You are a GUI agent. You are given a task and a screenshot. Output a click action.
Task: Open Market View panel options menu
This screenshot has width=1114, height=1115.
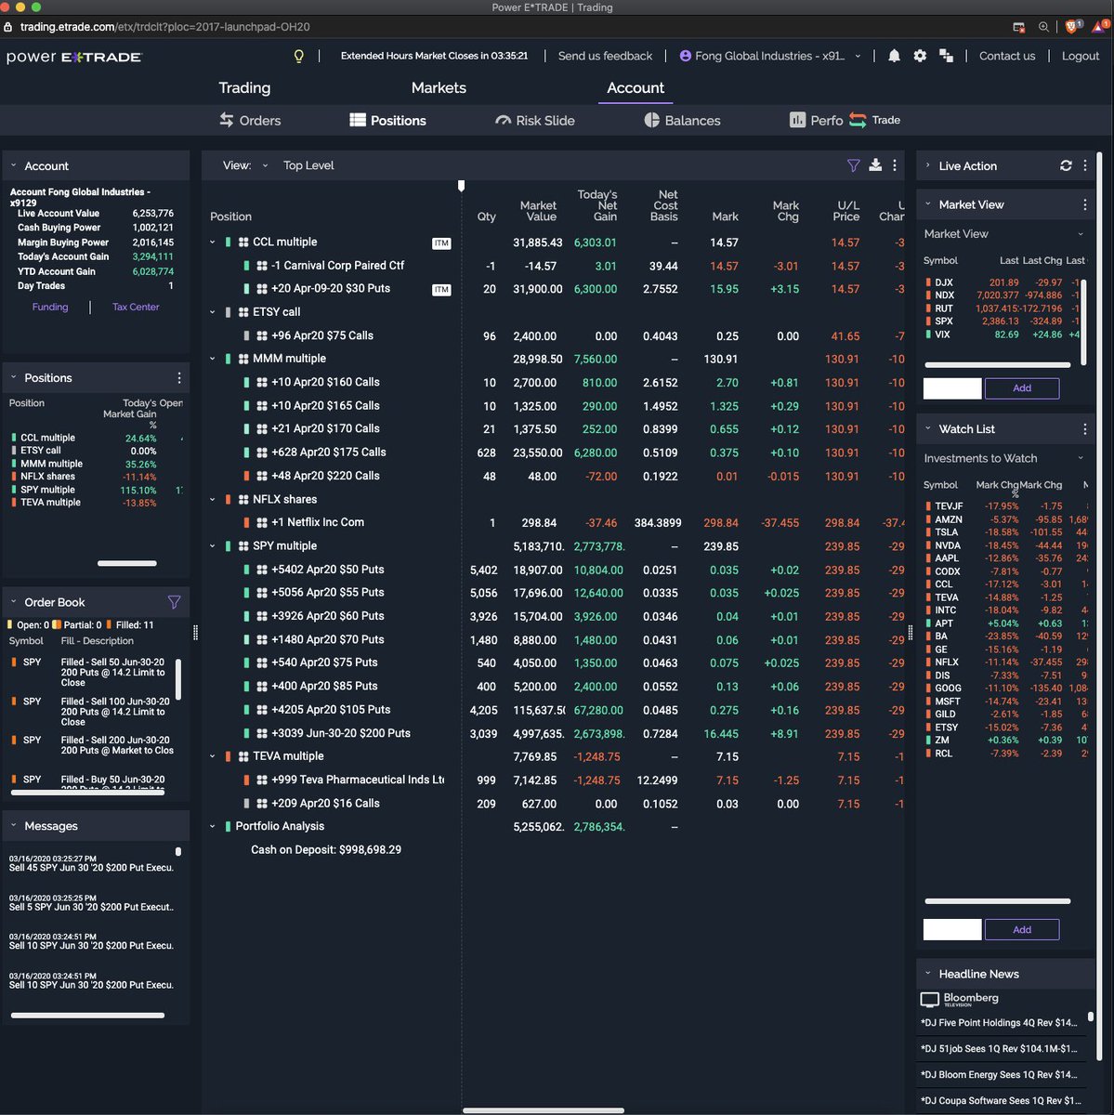[x=1085, y=204]
